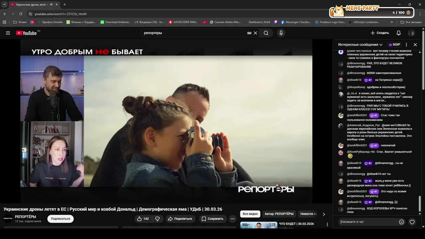Open more actions menu under the video
Image resolution: width=425 pixels, height=239 pixels.
click(232, 219)
